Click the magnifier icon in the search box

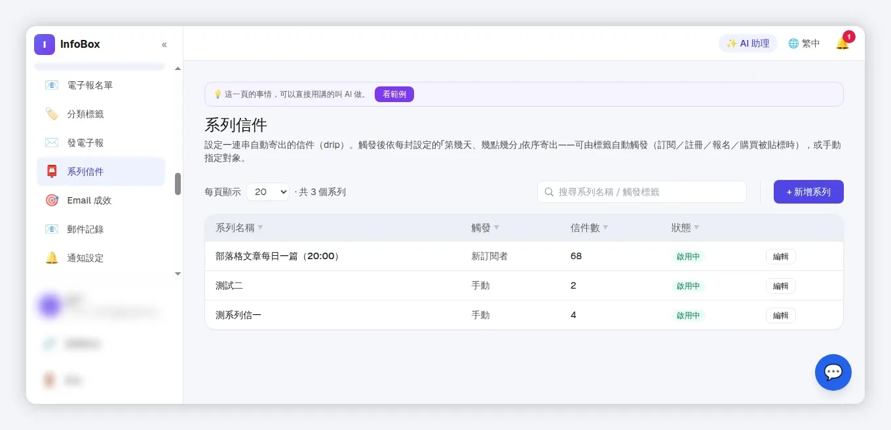pos(549,192)
